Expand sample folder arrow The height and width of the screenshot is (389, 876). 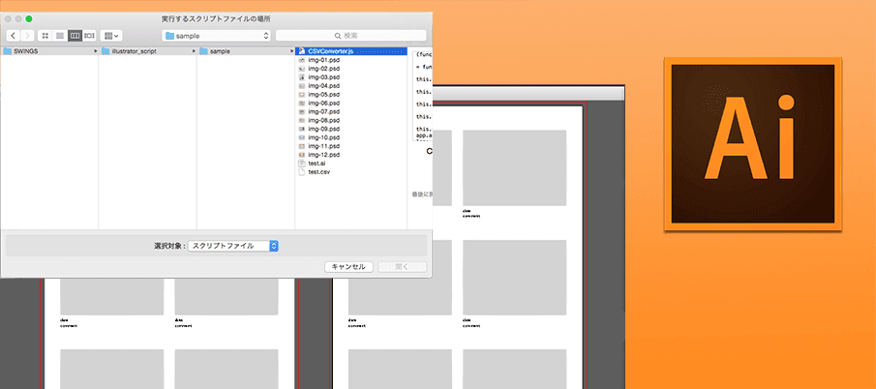click(292, 51)
